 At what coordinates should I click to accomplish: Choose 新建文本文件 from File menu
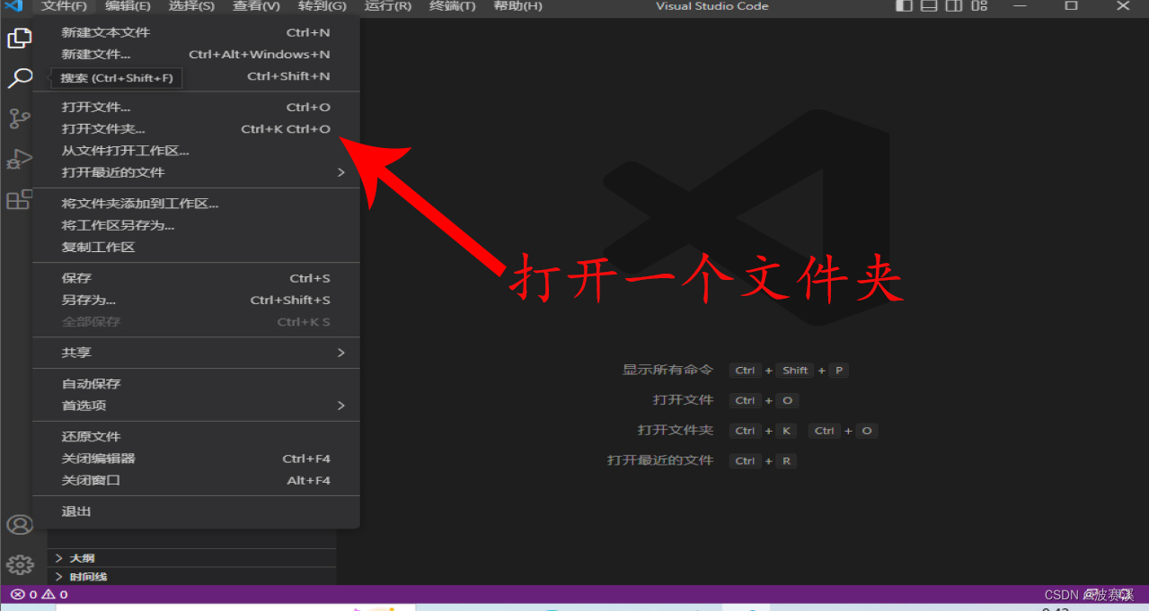click(196, 32)
